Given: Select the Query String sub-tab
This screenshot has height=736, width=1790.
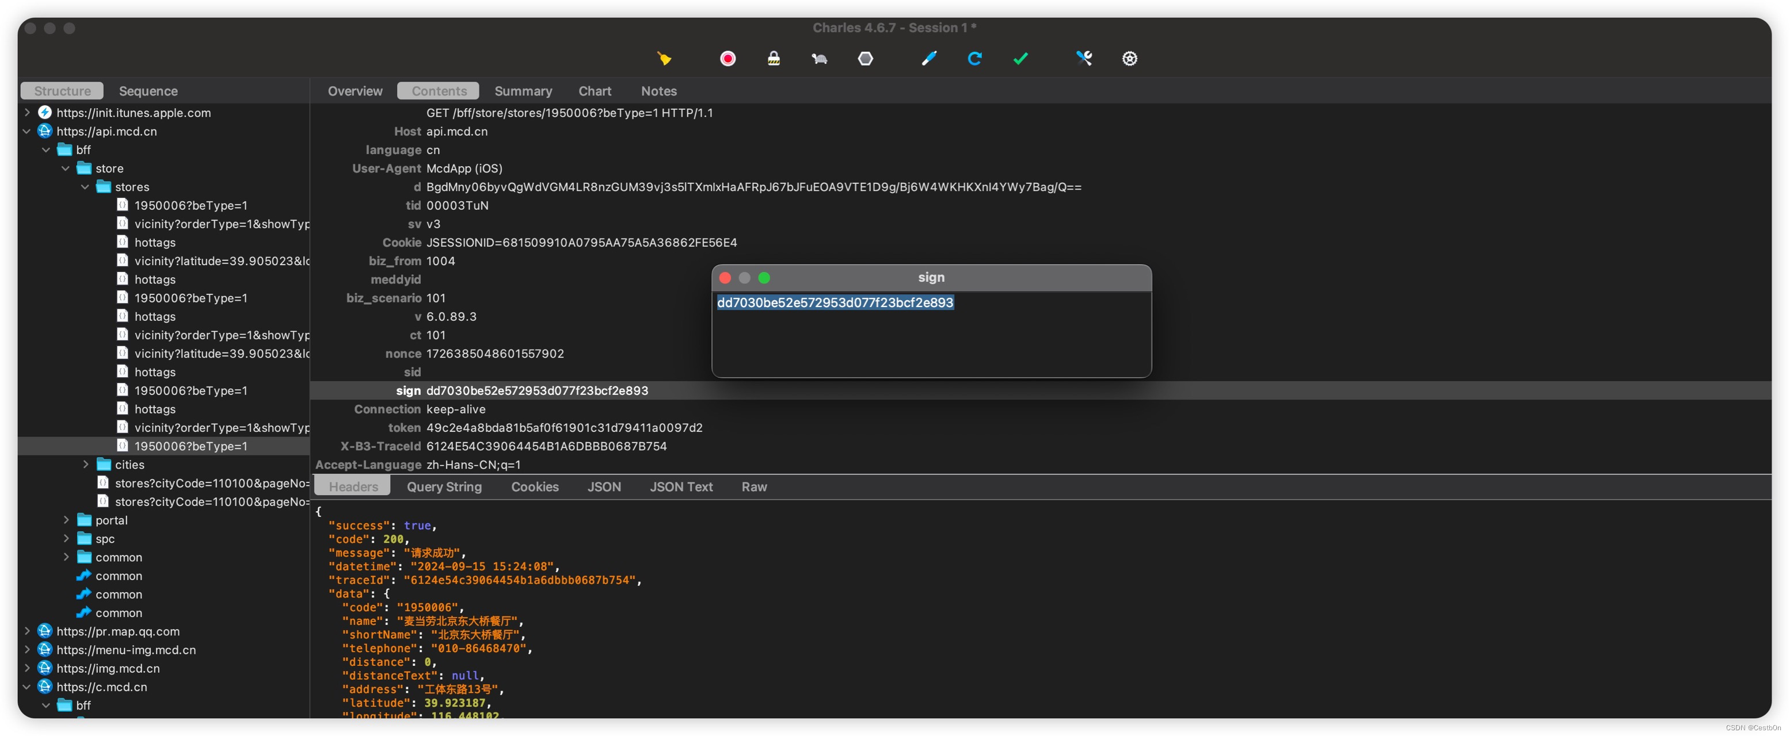Looking at the screenshot, I should (444, 486).
